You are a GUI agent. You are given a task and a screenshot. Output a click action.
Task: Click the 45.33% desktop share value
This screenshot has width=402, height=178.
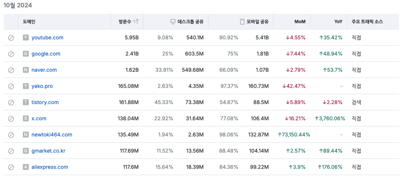pyautogui.click(x=164, y=102)
